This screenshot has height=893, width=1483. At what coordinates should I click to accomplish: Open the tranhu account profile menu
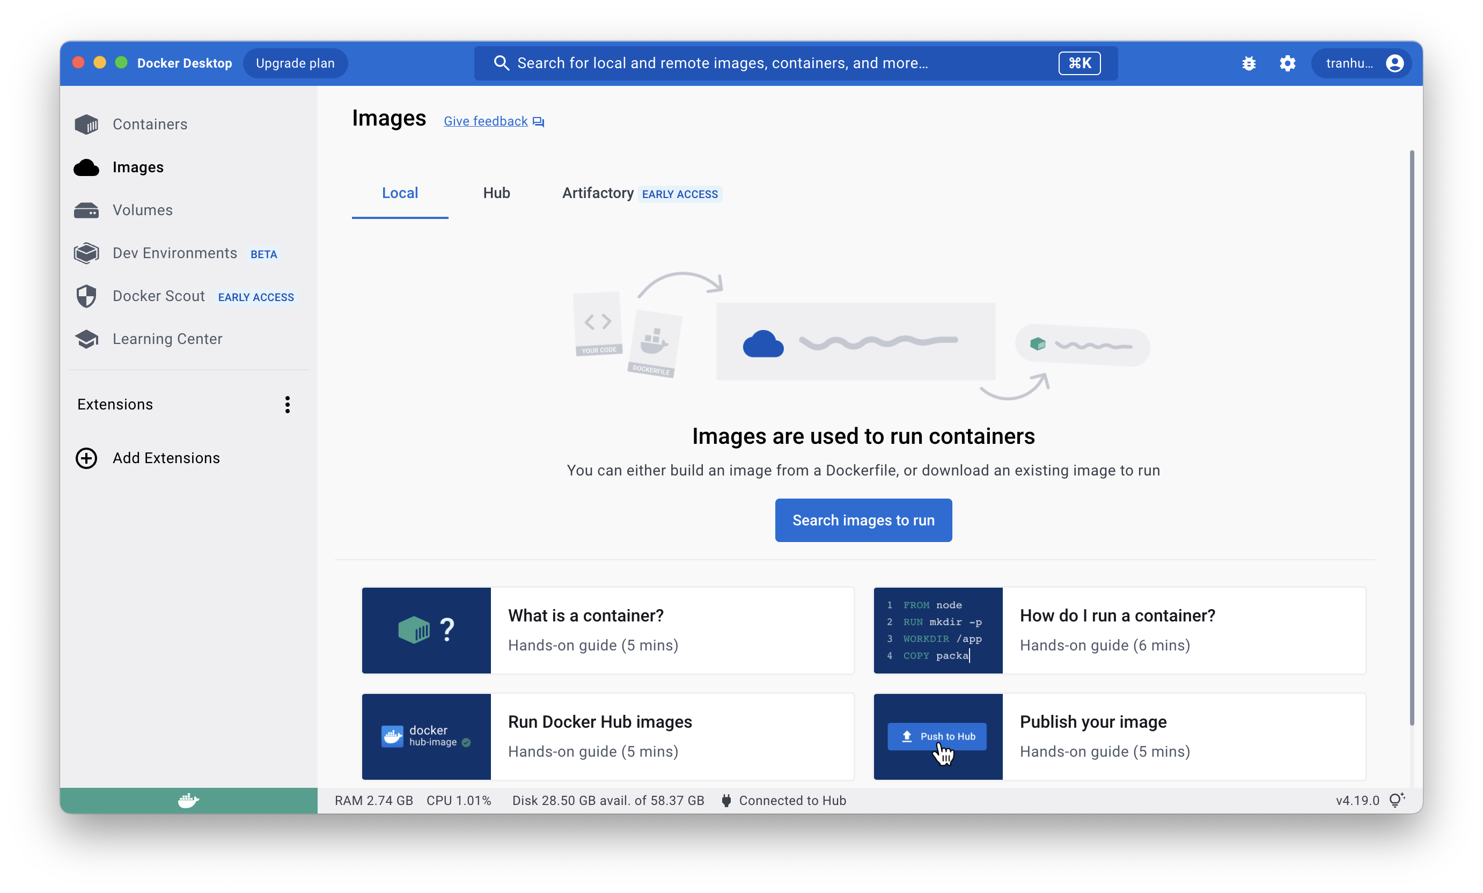tap(1361, 63)
